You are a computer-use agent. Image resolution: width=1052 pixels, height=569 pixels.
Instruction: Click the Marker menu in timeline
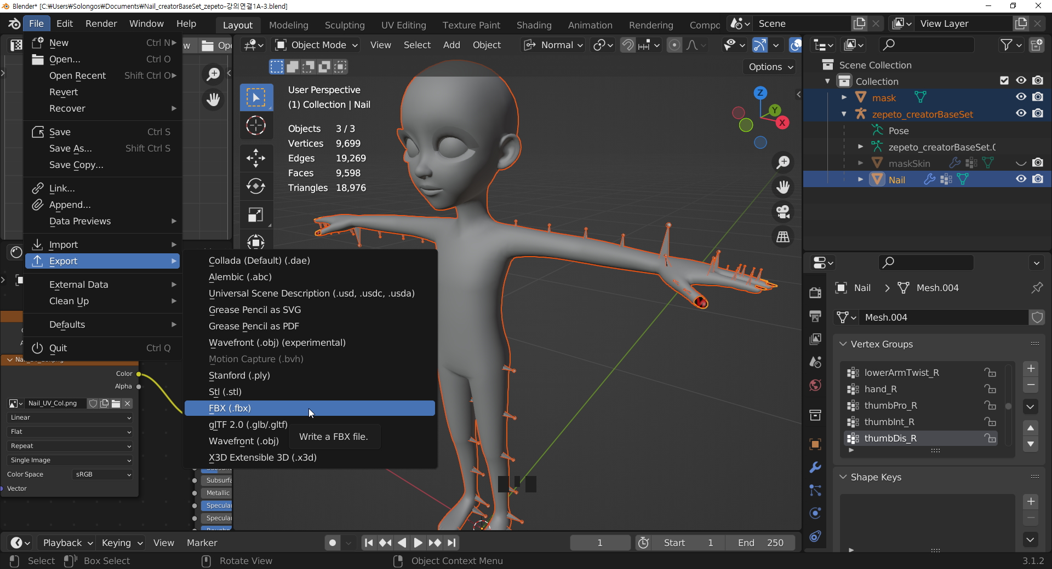click(x=202, y=543)
